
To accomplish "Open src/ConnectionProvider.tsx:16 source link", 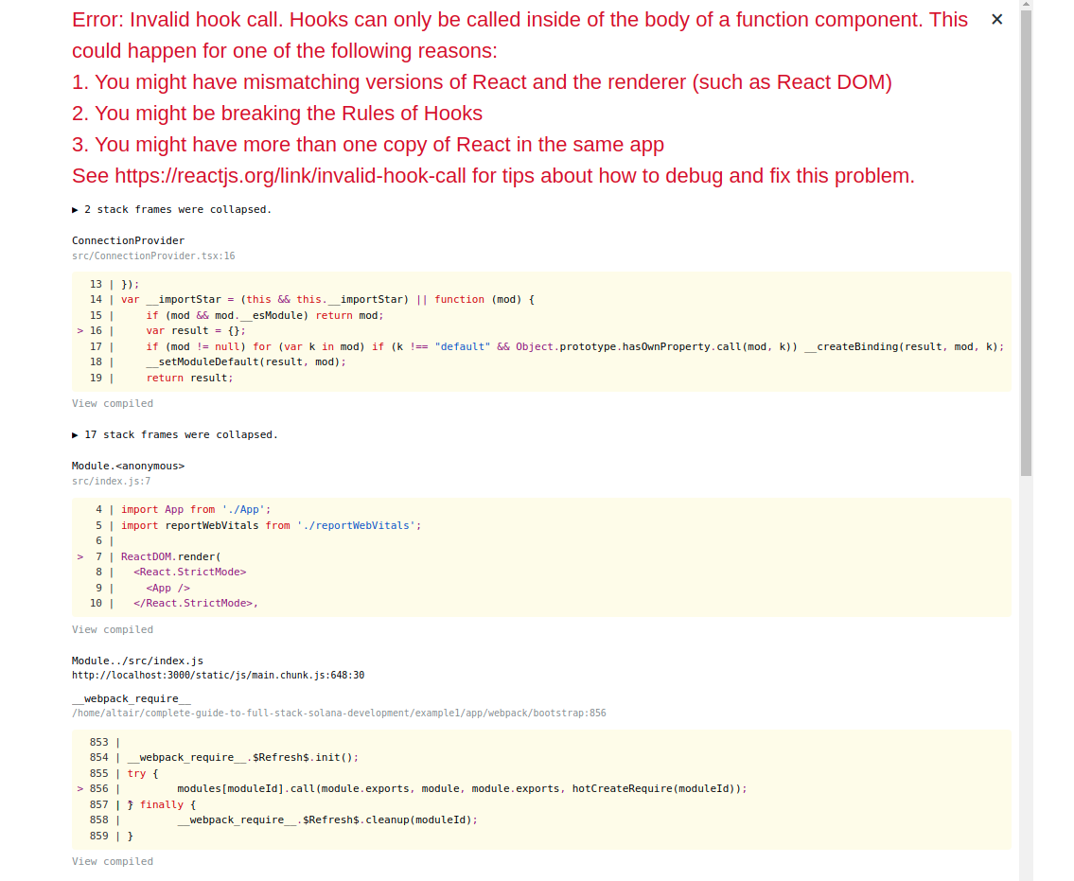I will (x=153, y=256).
